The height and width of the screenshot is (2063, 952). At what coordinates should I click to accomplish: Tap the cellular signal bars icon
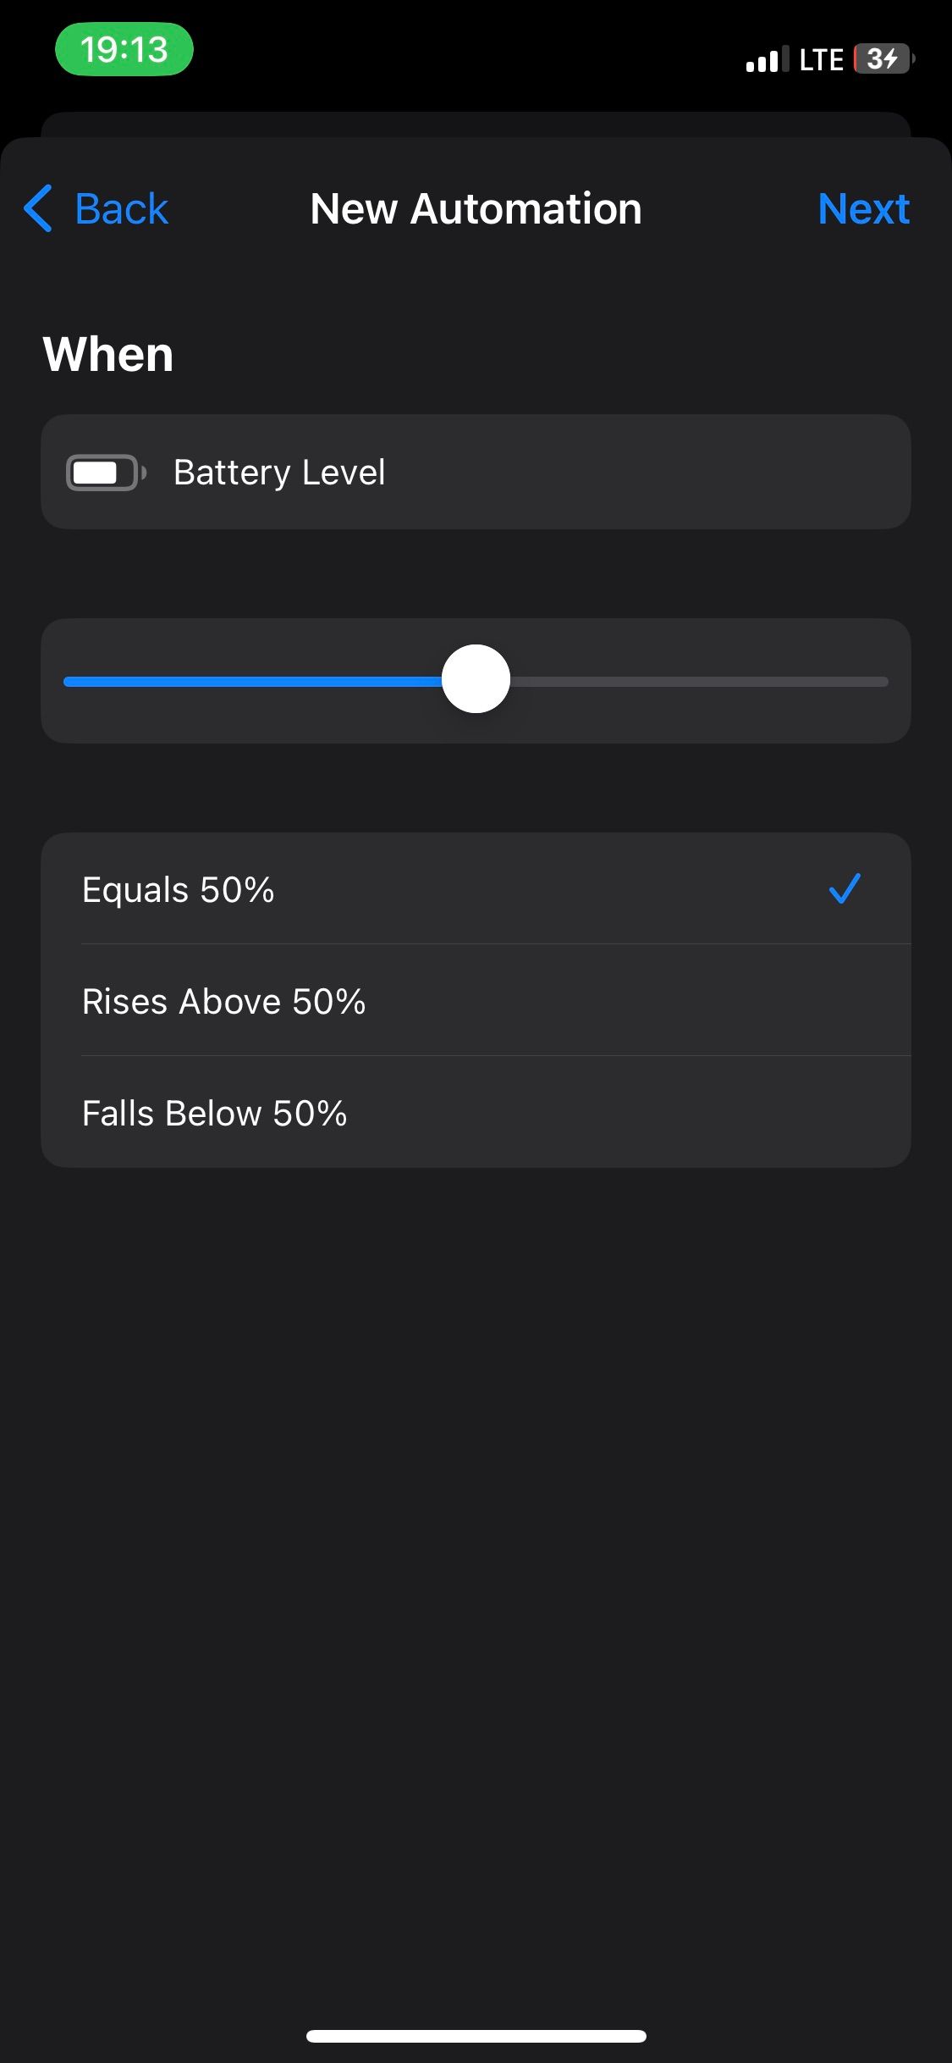coord(767,59)
